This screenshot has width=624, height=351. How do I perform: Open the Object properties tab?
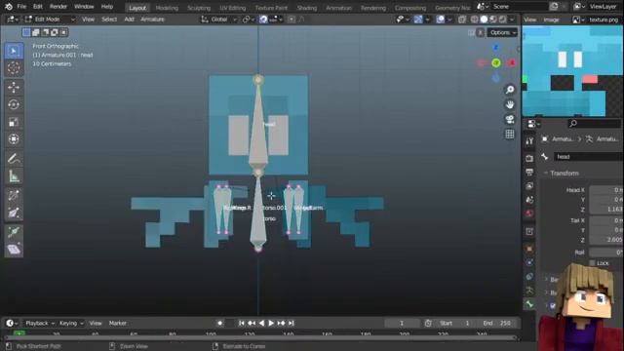pyautogui.click(x=529, y=249)
